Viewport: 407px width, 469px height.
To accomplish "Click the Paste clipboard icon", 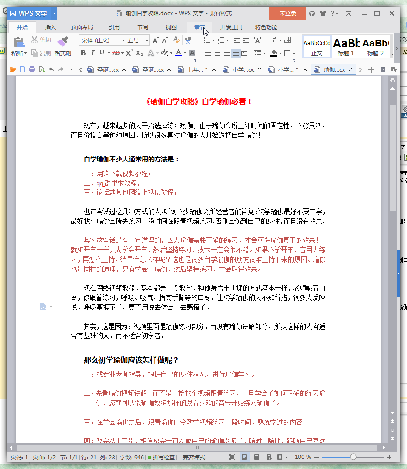I will 19,42.
